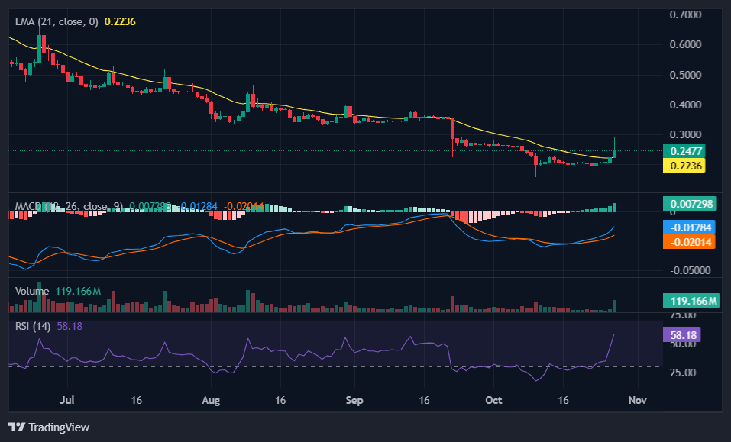
Task: Click the Aug label on time axis
Action: coord(212,399)
